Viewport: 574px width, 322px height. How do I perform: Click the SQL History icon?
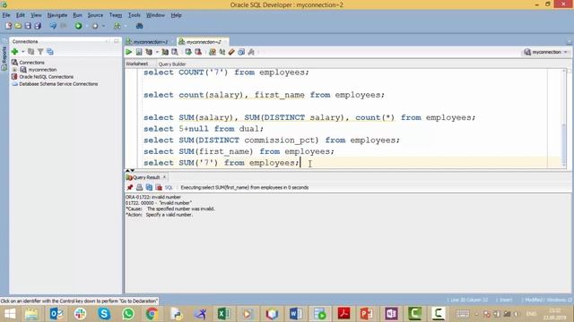(241, 52)
